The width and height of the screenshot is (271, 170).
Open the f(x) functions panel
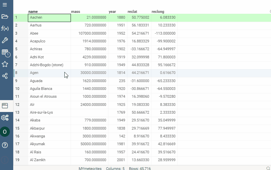click(5, 29)
